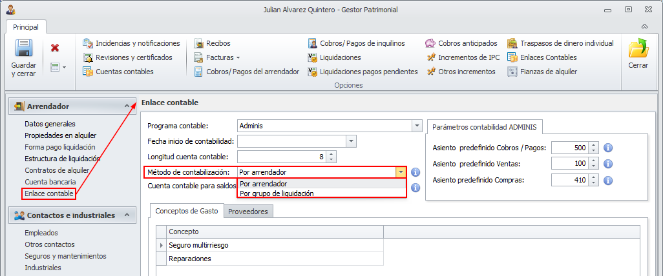The height and width of the screenshot is (276, 663).
Task: Open Fianzas de alquiler
Action: pos(513,72)
